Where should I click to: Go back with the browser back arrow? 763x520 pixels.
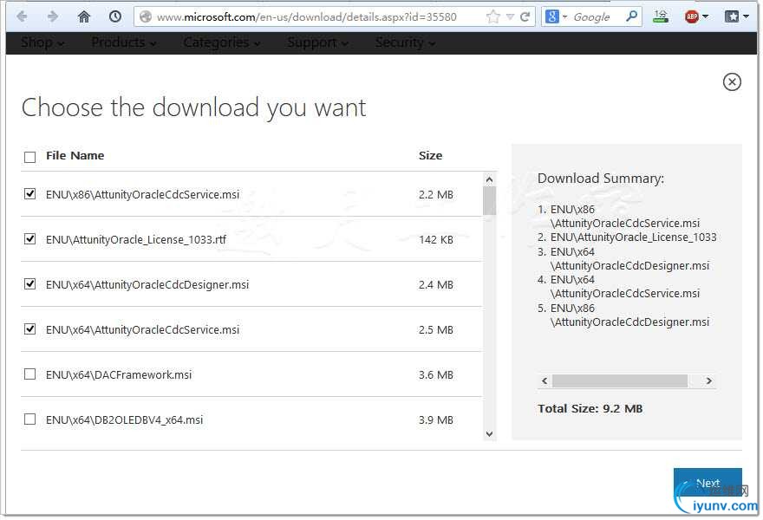22,16
